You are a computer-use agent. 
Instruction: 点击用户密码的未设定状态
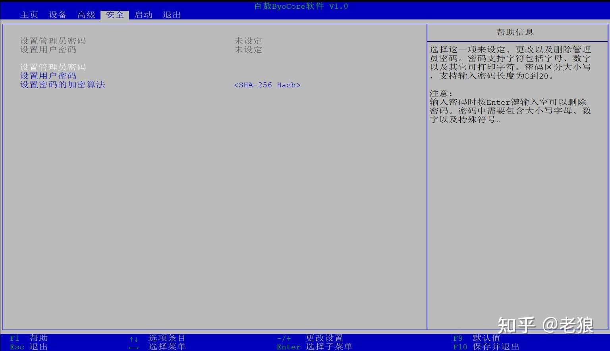coord(248,50)
